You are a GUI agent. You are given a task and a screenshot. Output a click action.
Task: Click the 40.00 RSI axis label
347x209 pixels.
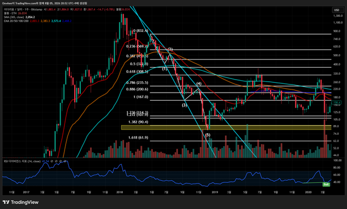(x=337, y=182)
